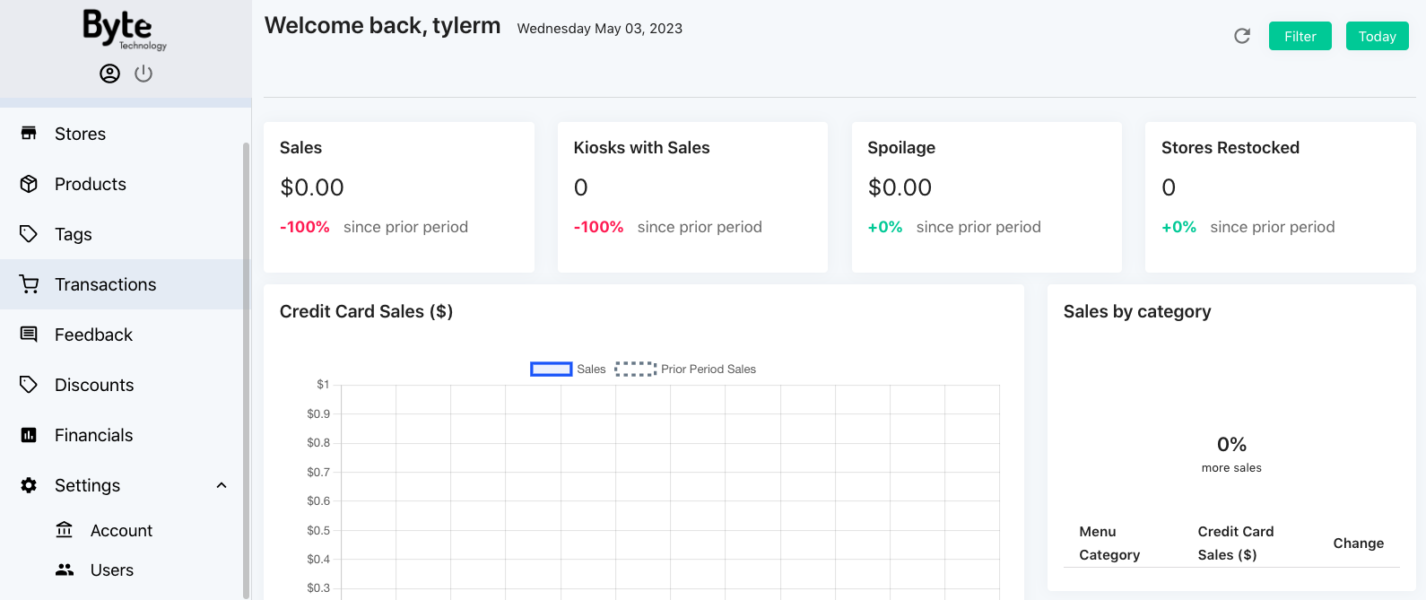Click the Stores Restocked card title
Screen dimensions: 1426x600
pyautogui.click(x=1230, y=148)
